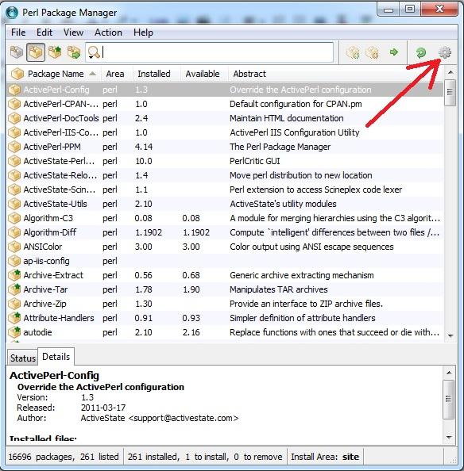This screenshot has height=471, width=464.
Task: Open the search magnifier filter dropdown
Action: point(94,52)
